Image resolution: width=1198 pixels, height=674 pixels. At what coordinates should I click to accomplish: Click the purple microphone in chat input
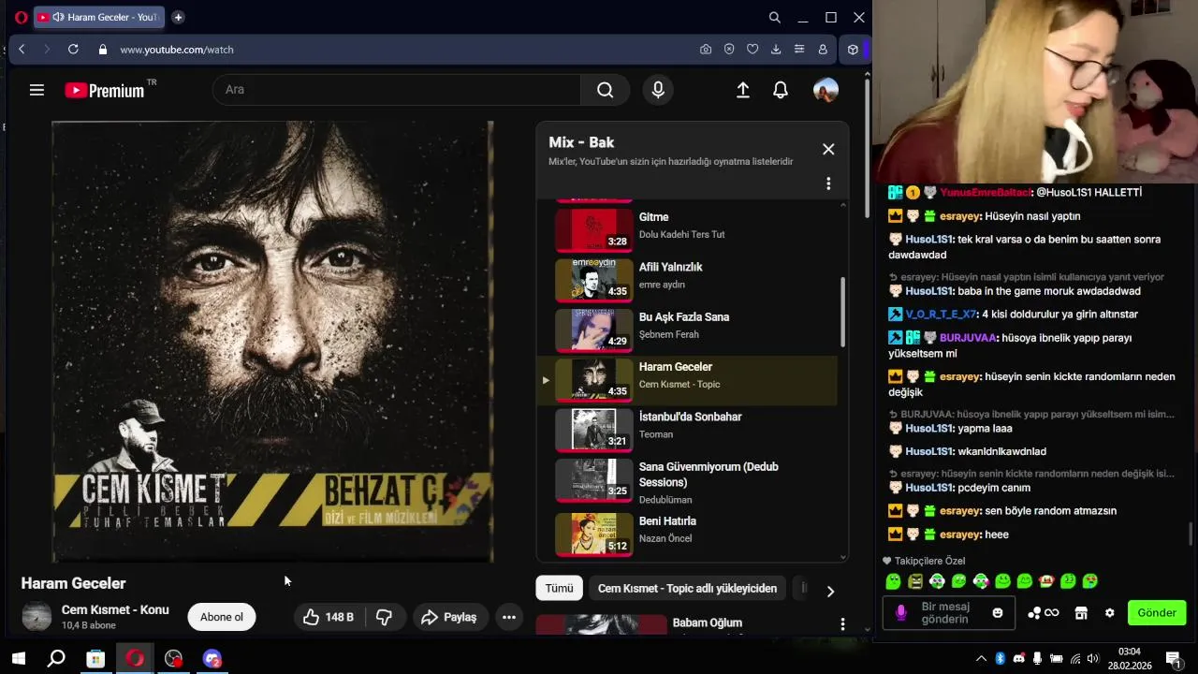900,613
